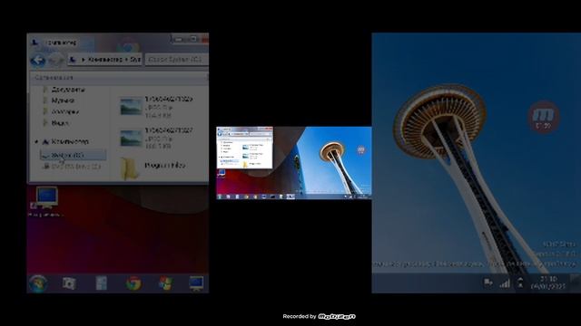Open the Program Files folder icon
The height and width of the screenshot is (326, 581).
[129, 168]
